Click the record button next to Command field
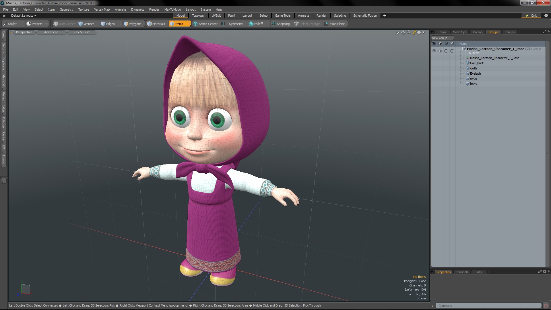The width and height of the screenshot is (551, 310). click(x=546, y=306)
